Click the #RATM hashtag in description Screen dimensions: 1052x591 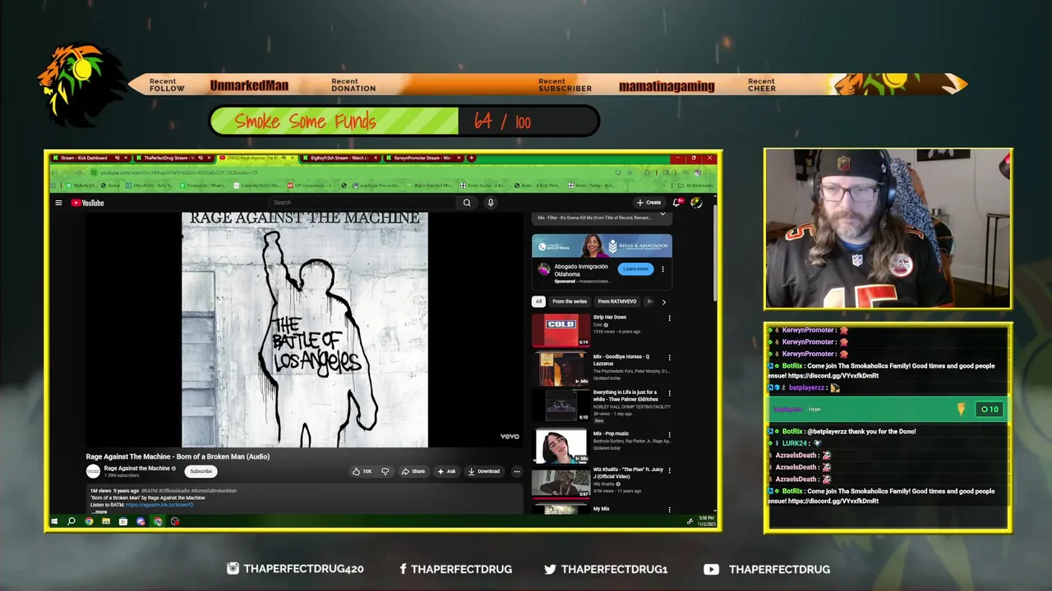150,491
